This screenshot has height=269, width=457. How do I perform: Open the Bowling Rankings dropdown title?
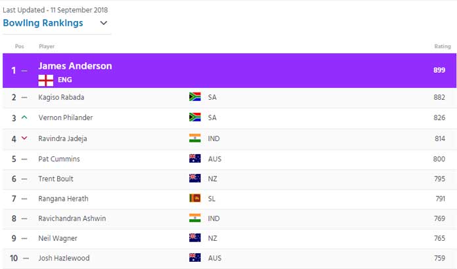tap(43, 23)
